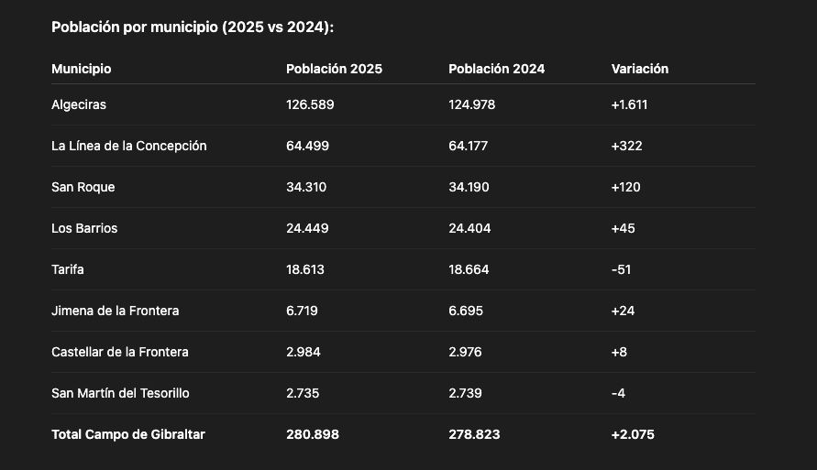Click the Jimena de la Frontera cell
The height and width of the screenshot is (470, 817).
point(116,311)
